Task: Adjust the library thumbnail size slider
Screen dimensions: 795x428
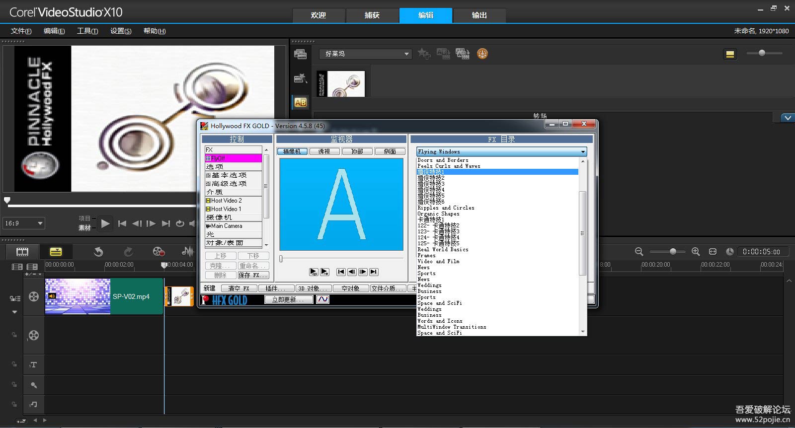Action: click(x=762, y=53)
